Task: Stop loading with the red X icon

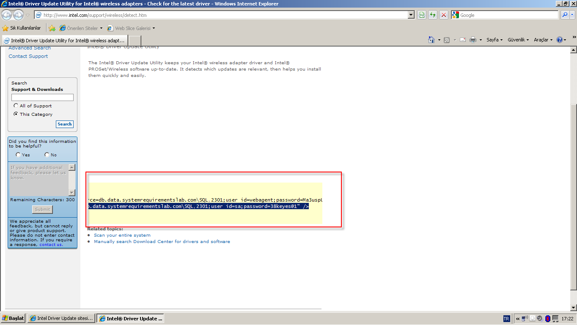Action: pyautogui.click(x=443, y=15)
